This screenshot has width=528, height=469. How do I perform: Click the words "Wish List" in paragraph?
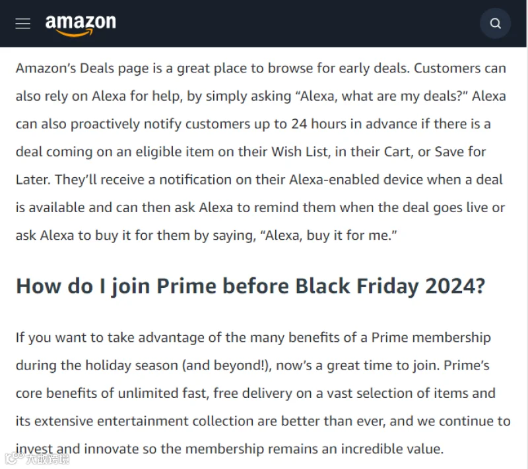pos(300,152)
